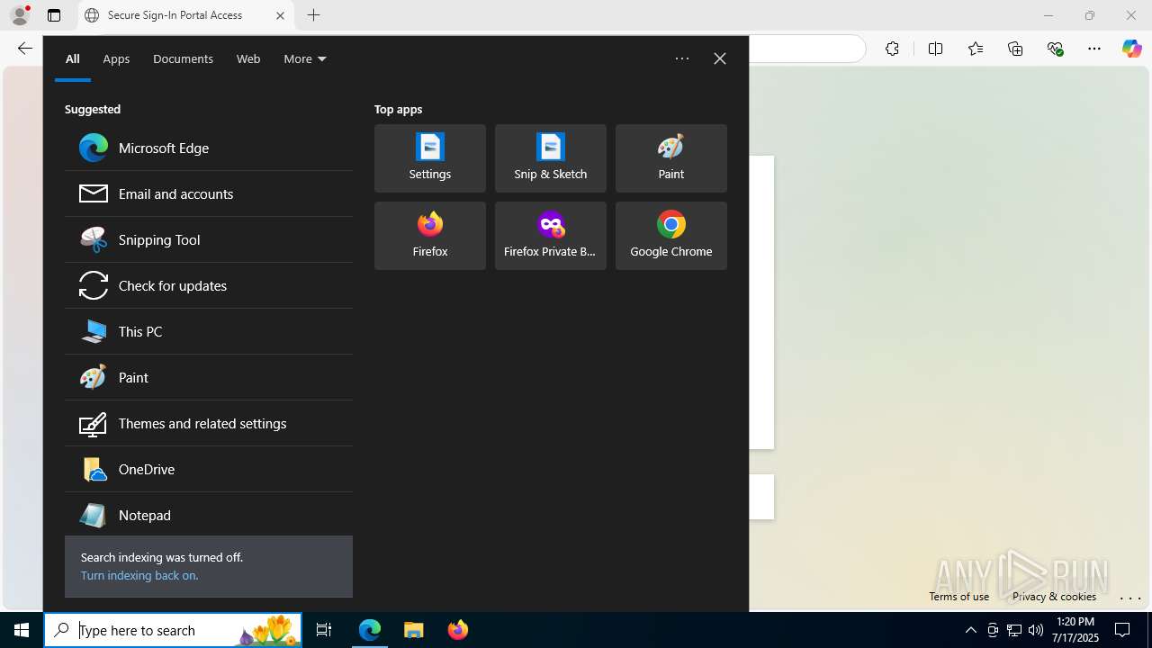1152x648 pixels.
Task: Open Settings tile in Top apps
Action: (430, 158)
